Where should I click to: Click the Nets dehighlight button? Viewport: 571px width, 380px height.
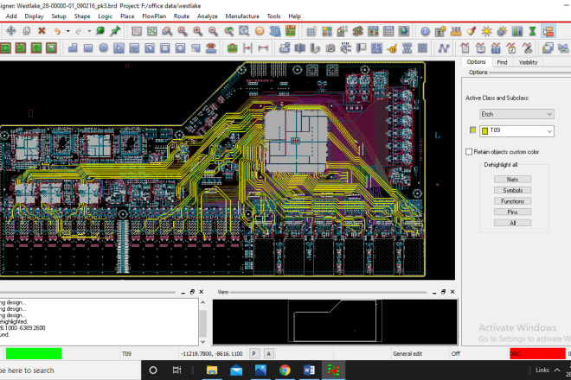click(x=512, y=180)
